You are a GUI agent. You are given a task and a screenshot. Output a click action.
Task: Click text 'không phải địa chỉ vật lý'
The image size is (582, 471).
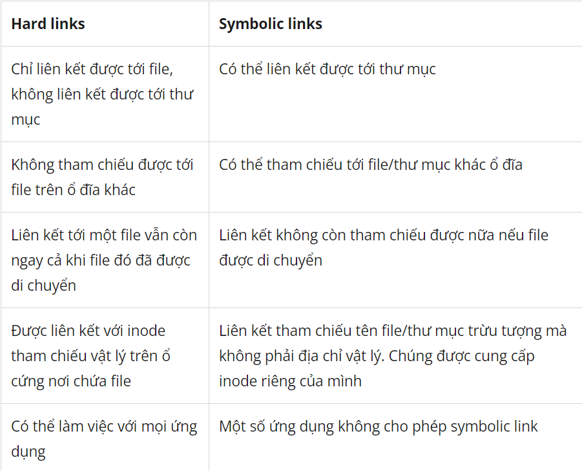click(300, 356)
